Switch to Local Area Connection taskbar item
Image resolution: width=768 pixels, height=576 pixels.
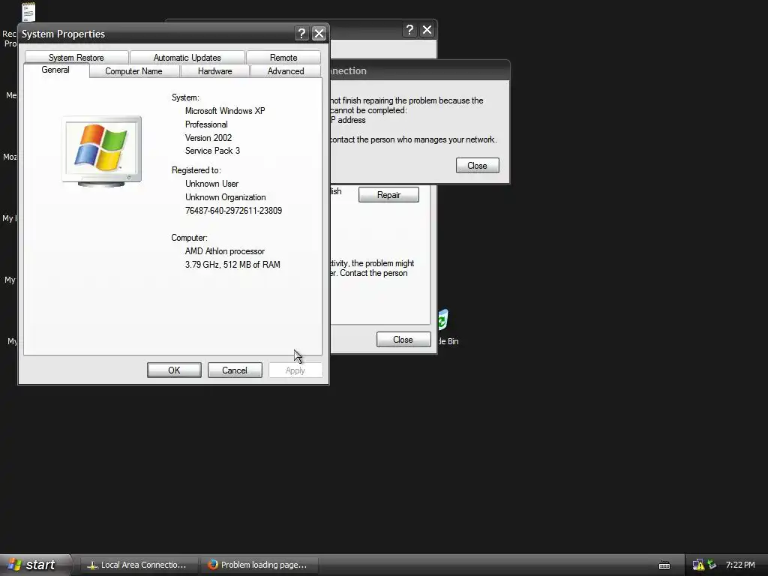tap(138, 565)
